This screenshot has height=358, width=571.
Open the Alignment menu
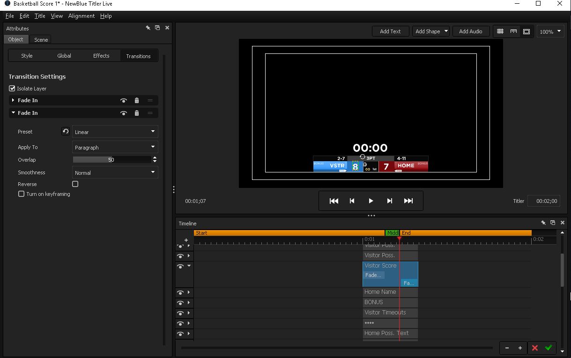(82, 16)
